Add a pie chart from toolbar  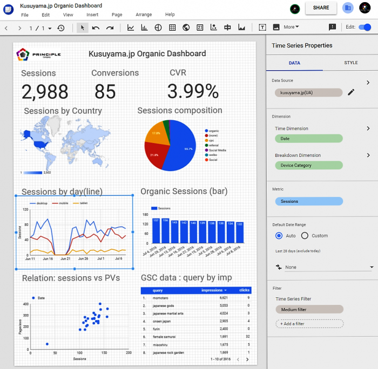(x=158, y=28)
